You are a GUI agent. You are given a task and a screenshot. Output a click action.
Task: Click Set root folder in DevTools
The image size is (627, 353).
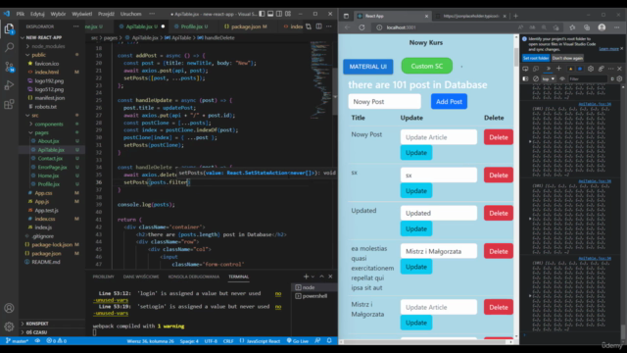pos(536,58)
